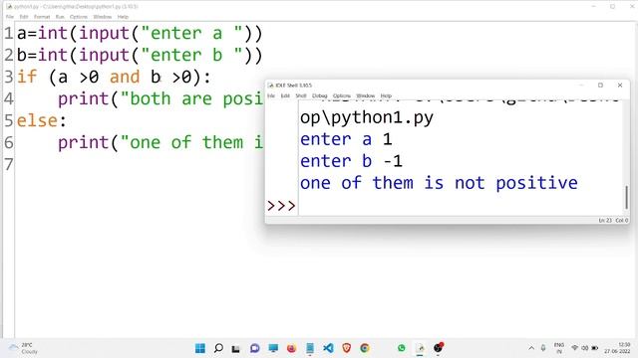The image size is (638, 358).
Task: Open Edit menu in python1.py editor
Action: pyautogui.click(x=24, y=17)
